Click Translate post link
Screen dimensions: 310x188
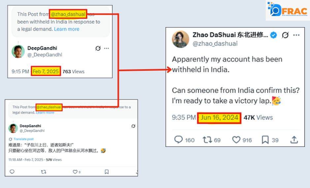pyautogui.click(x=23, y=139)
